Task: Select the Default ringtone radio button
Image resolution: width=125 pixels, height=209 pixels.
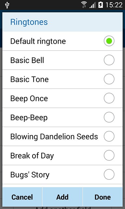Action: (109, 41)
